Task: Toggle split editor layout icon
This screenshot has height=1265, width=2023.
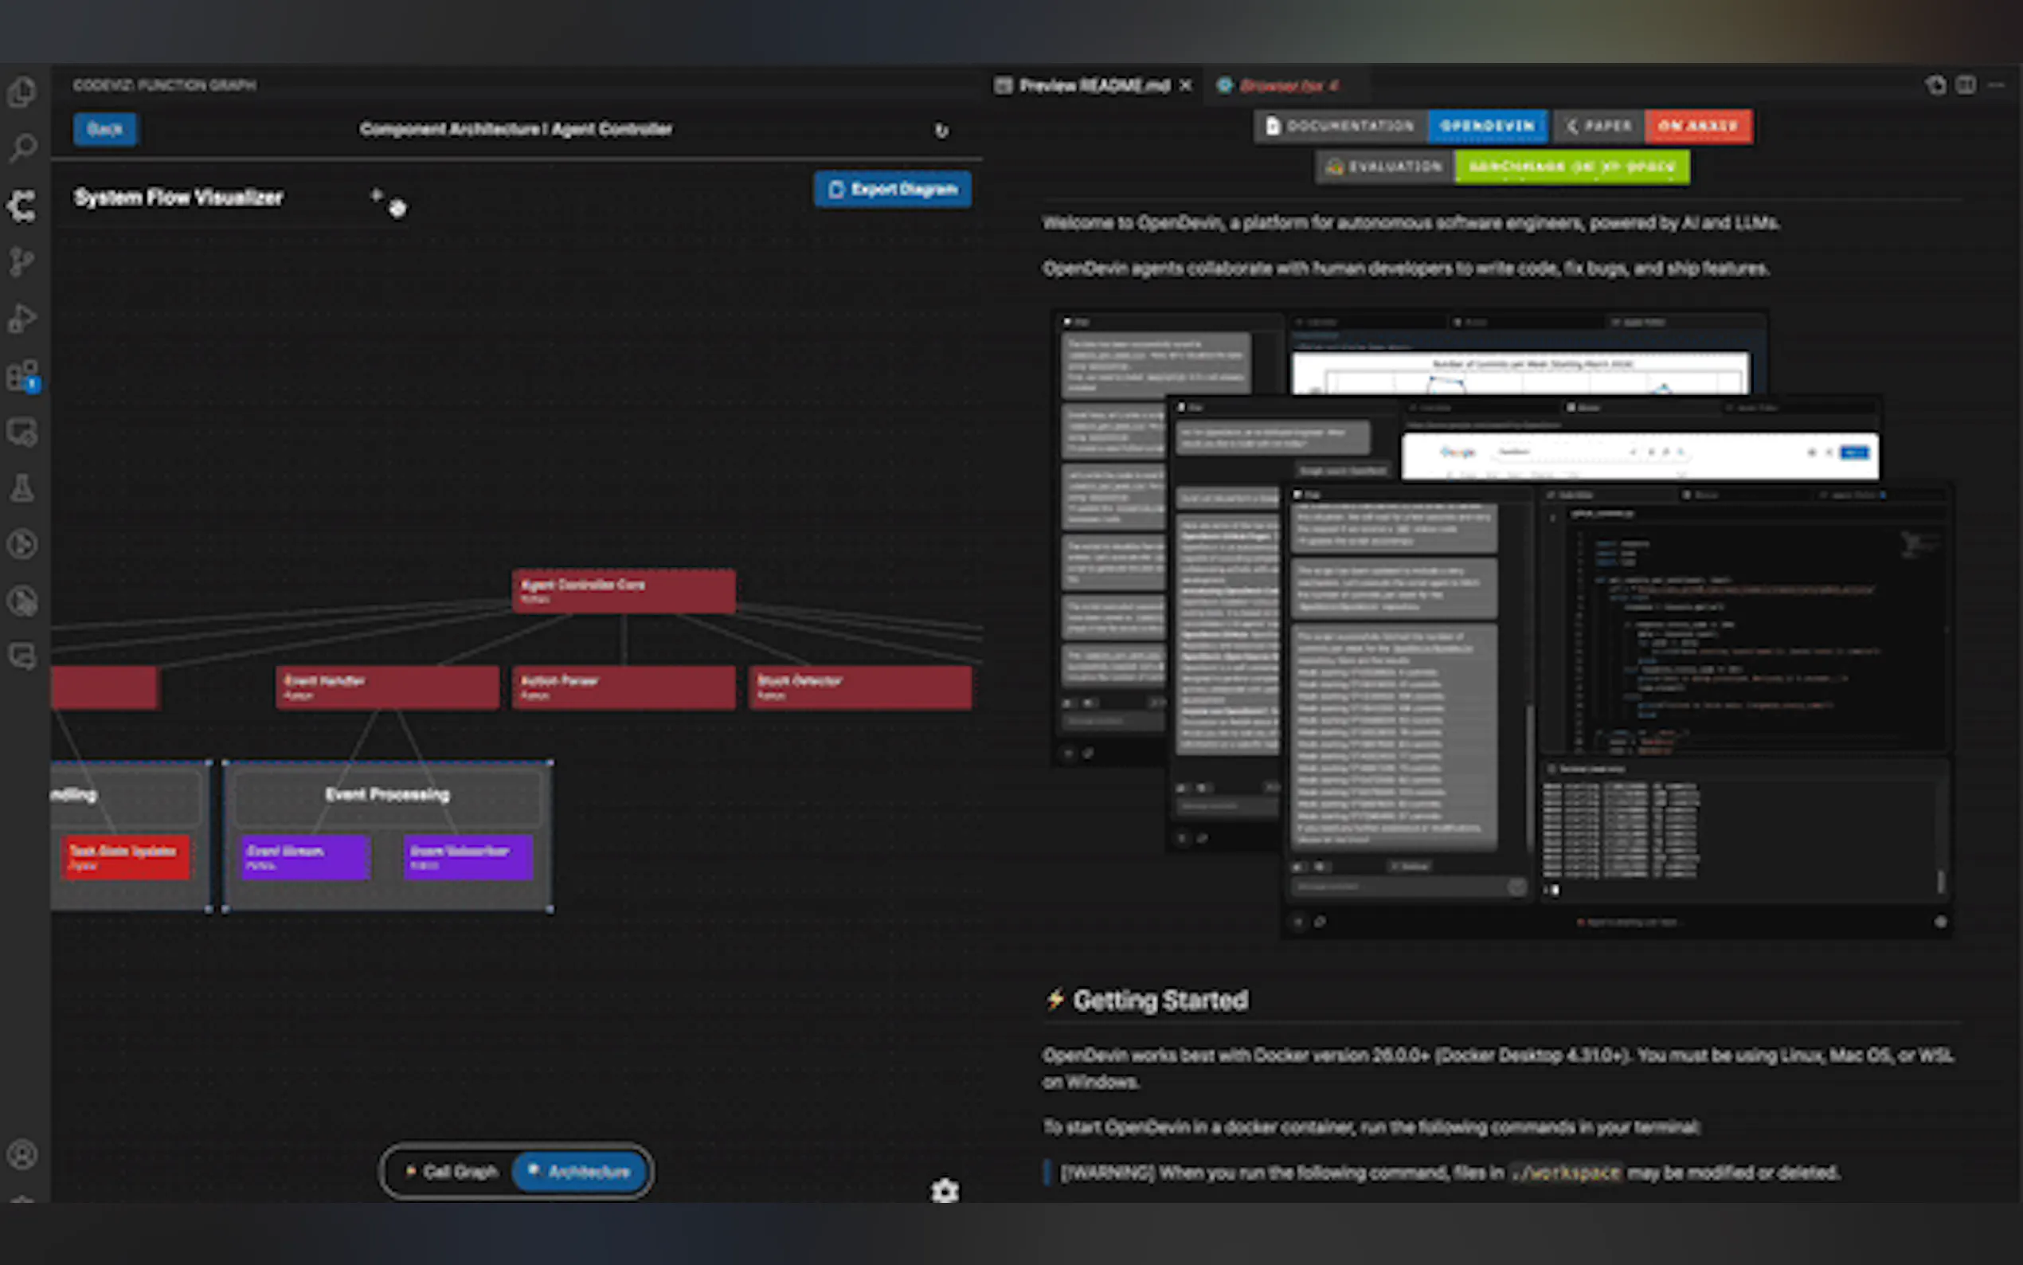Action: (x=1966, y=85)
